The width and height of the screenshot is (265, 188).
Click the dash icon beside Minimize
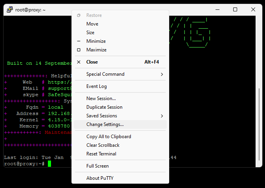click(x=79, y=41)
